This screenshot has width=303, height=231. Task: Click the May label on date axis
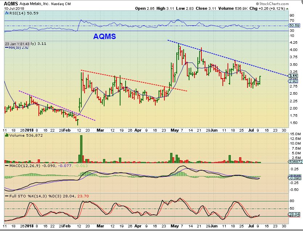[x=175, y=131]
